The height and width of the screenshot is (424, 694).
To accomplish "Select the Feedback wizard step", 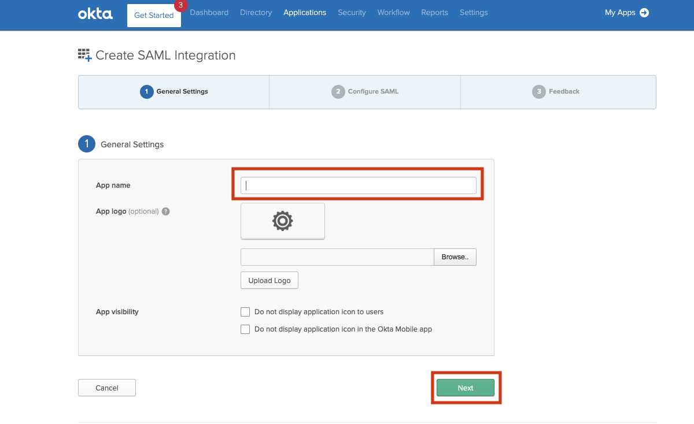I will (558, 91).
